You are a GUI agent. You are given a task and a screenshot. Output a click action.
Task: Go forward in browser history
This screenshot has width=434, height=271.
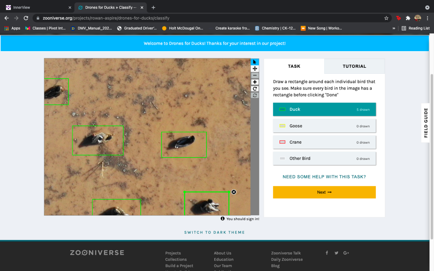tap(16, 18)
